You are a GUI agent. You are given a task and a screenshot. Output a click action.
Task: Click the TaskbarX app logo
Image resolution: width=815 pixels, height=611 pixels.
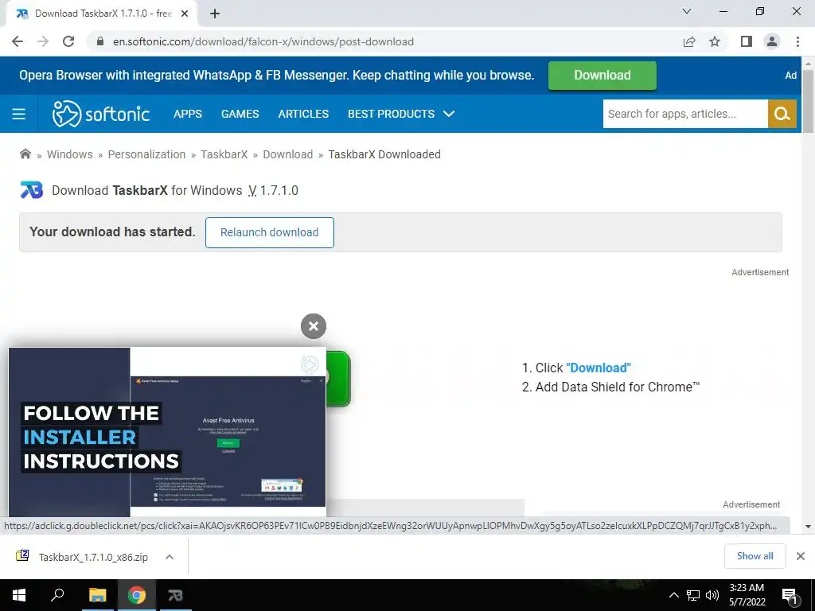coord(31,190)
